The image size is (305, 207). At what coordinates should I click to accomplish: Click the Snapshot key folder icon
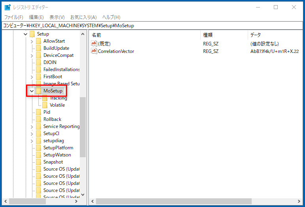(38, 162)
